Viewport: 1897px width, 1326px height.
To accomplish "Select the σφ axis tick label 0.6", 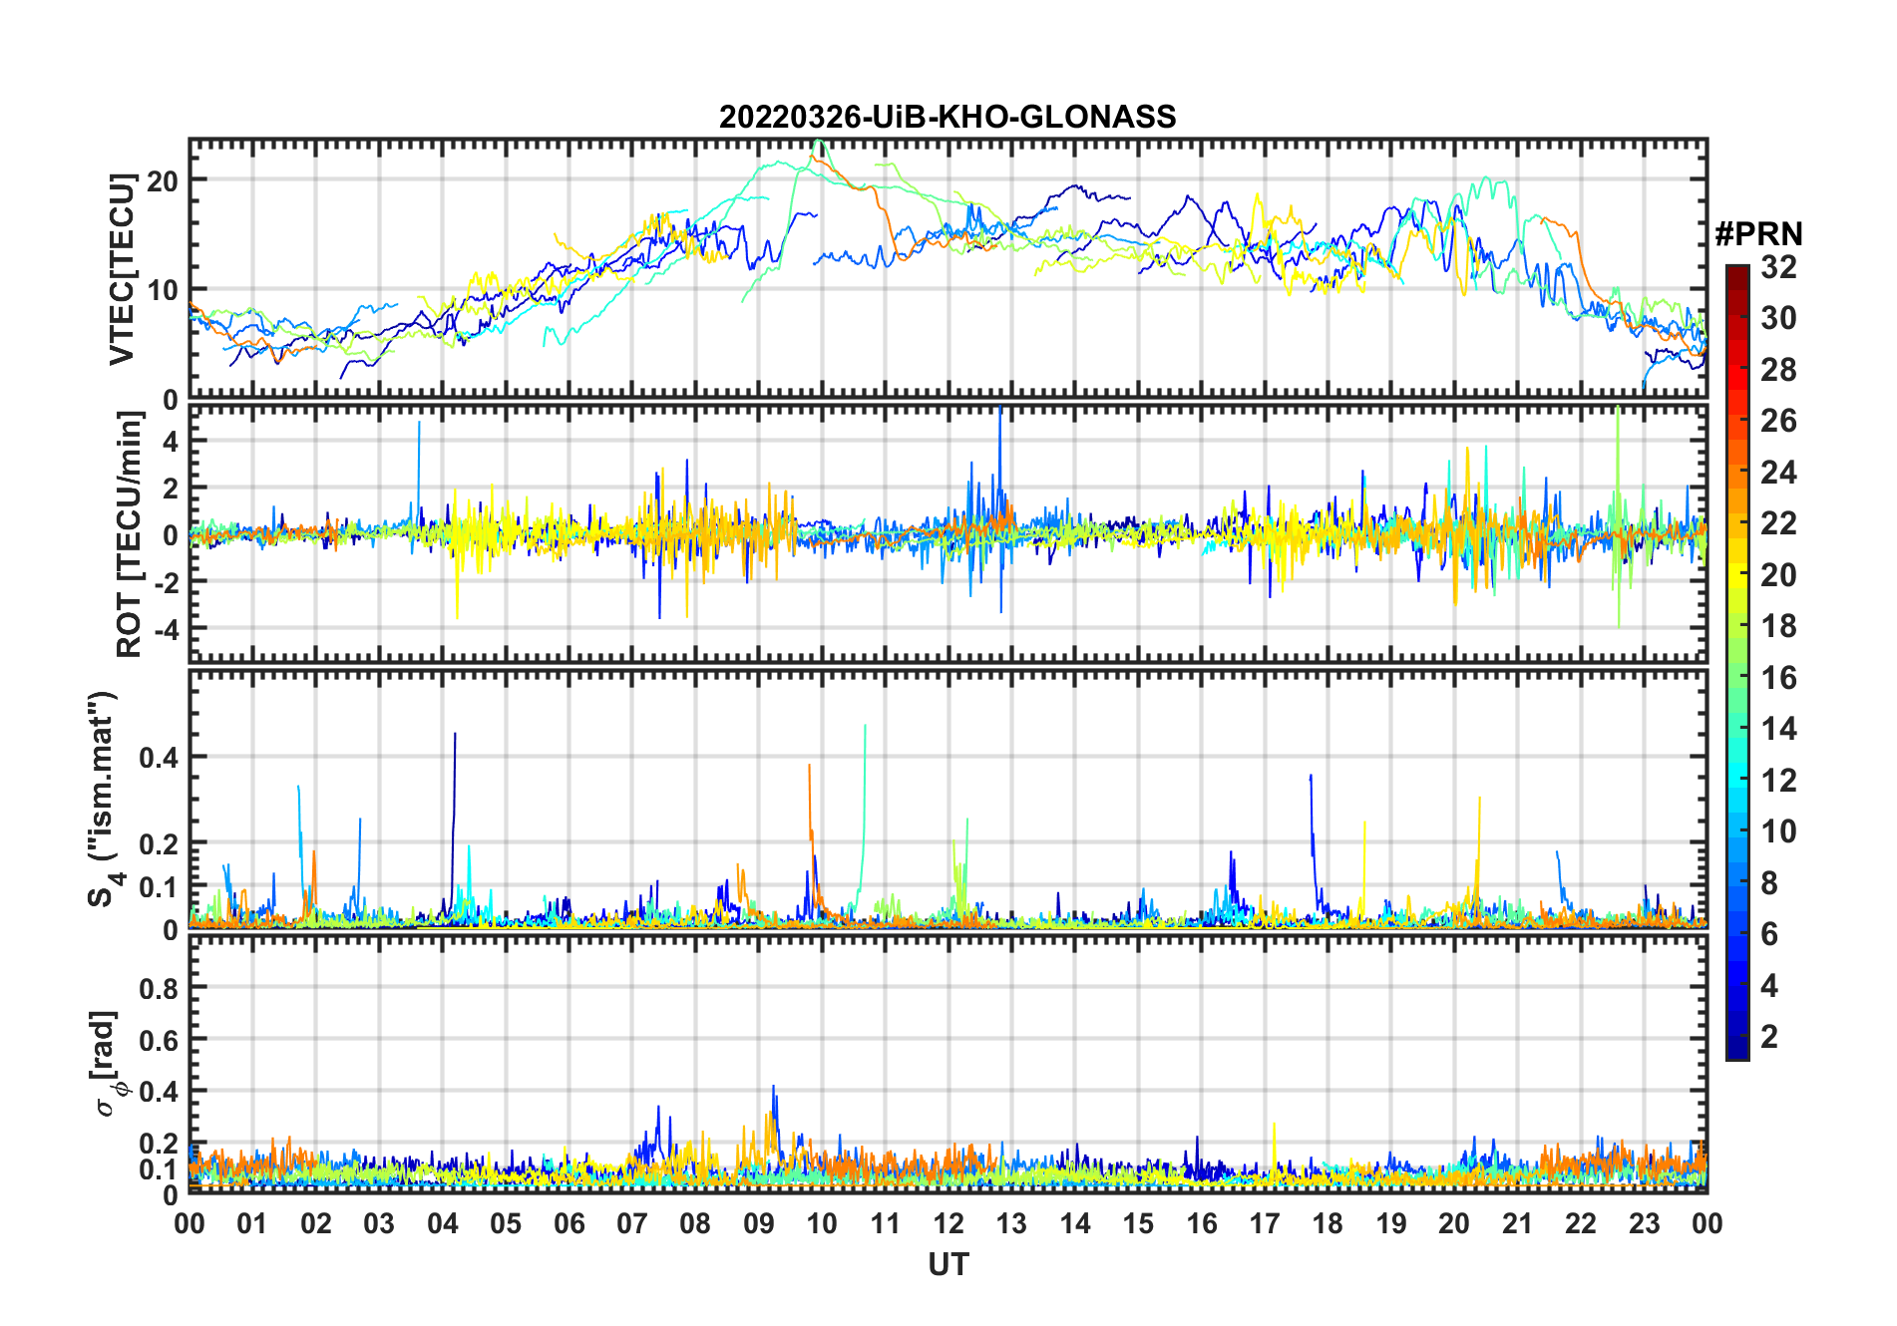I will pos(159,1040).
